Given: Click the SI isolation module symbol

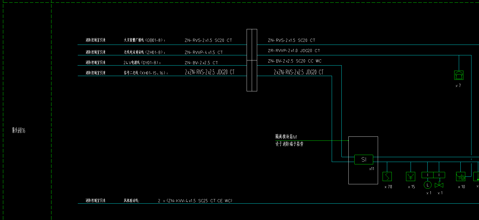Looking at the screenshot, I should [364, 160].
